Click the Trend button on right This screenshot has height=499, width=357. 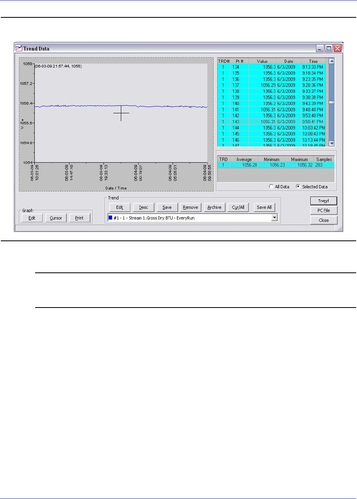[x=323, y=201]
